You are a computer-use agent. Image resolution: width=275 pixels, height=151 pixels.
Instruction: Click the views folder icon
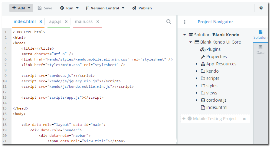point(203,93)
